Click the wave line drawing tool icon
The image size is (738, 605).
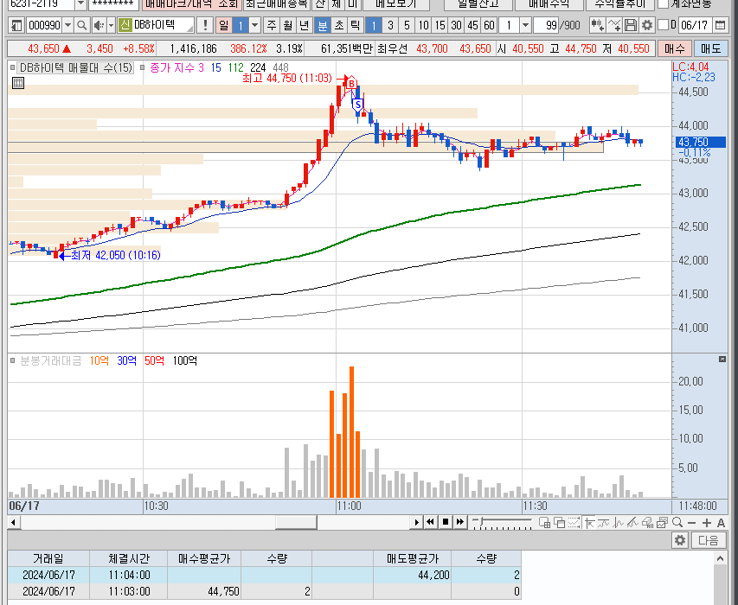point(603,522)
